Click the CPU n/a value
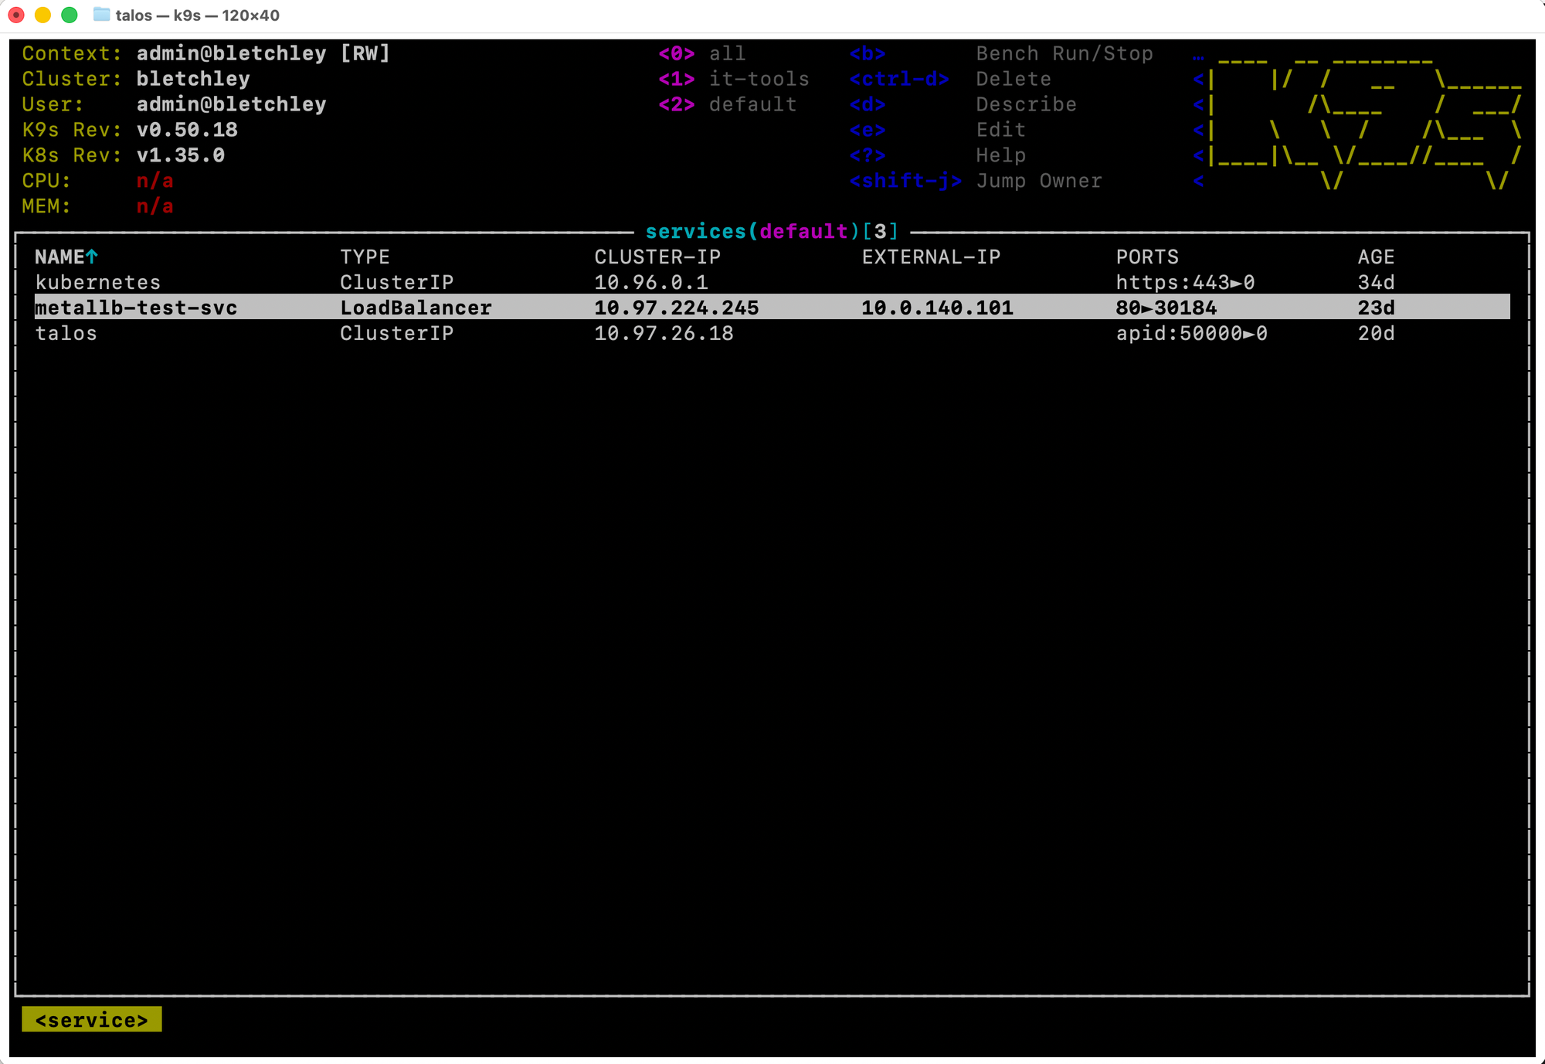Viewport: 1545px width, 1064px height. pos(154,181)
